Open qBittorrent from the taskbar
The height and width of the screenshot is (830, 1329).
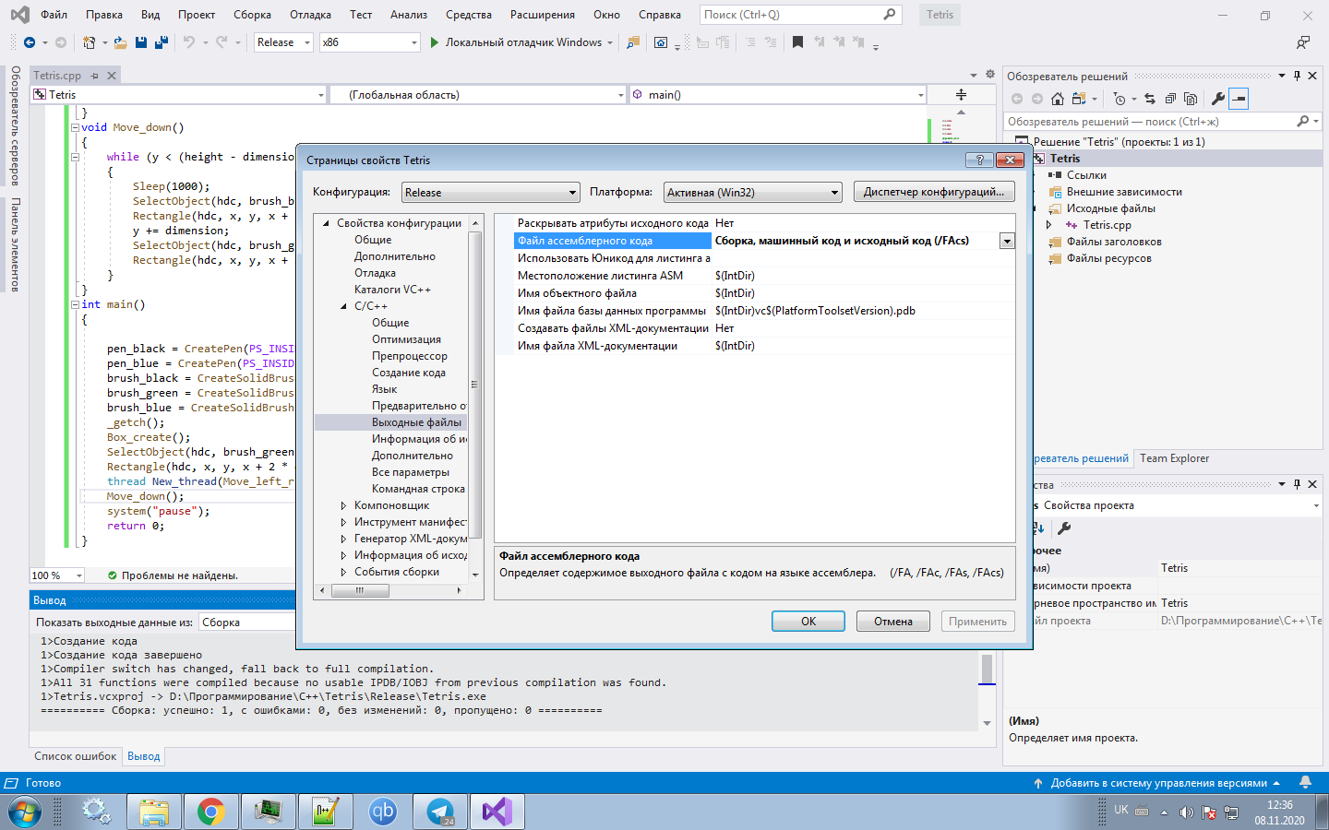point(382,812)
